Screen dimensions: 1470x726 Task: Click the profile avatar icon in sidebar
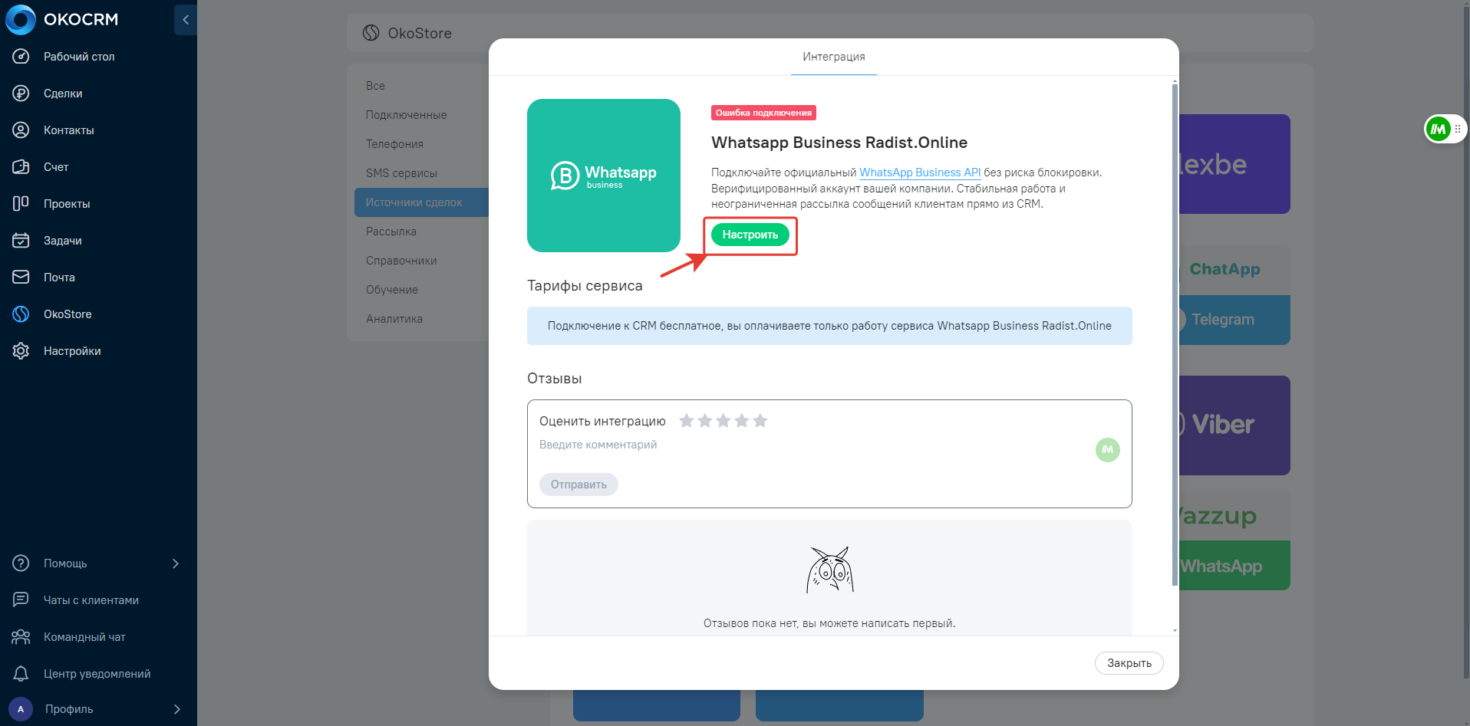[21, 709]
